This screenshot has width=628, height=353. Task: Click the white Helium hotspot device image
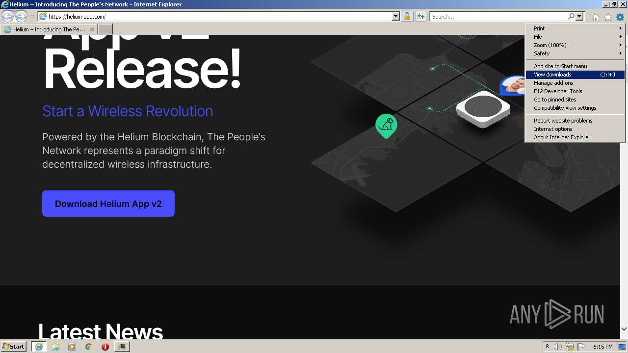(483, 109)
